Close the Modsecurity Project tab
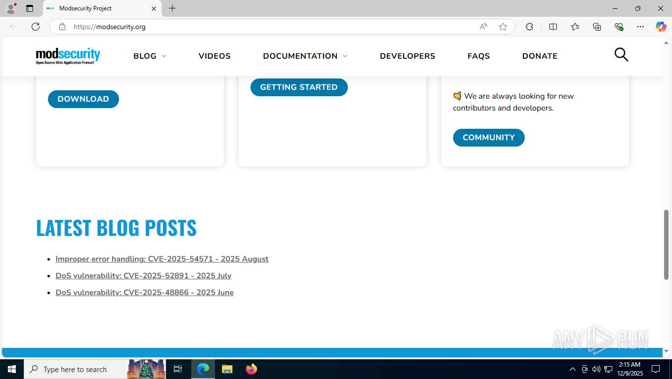 [154, 8]
